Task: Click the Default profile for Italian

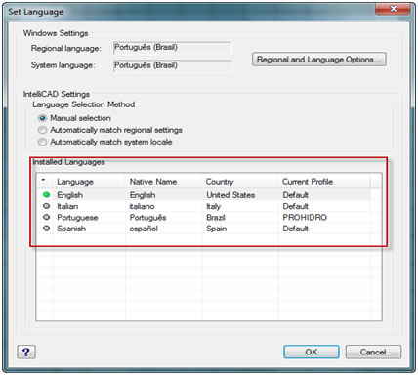Action: pyautogui.click(x=295, y=206)
